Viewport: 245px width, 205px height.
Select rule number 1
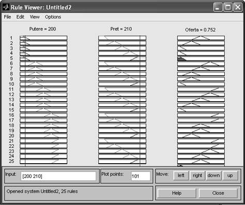(x=11, y=38)
